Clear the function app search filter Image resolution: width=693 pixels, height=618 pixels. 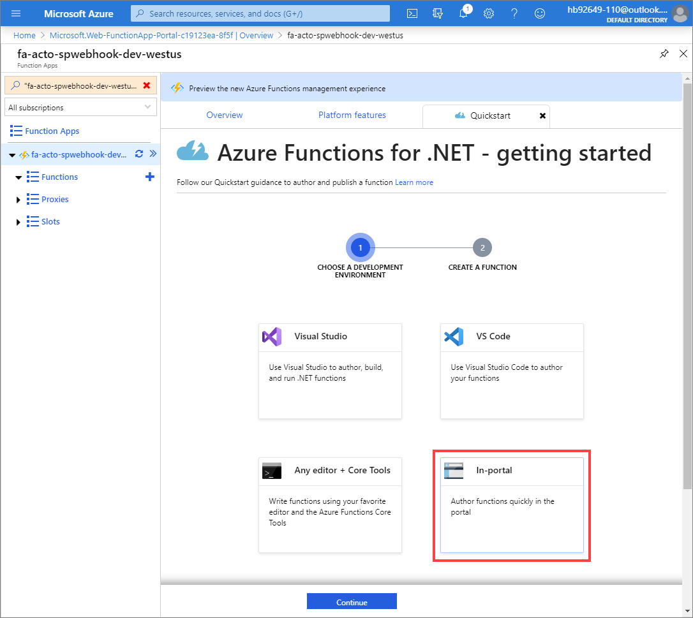tap(147, 85)
